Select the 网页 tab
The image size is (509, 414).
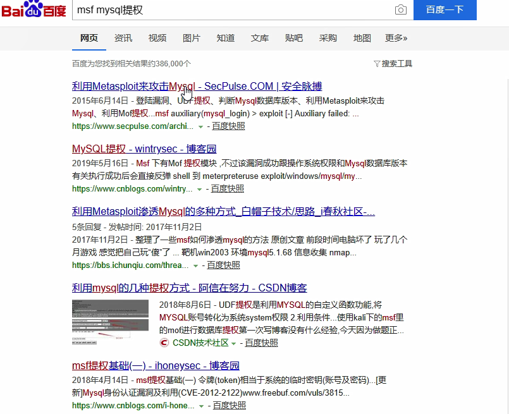(89, 39)
